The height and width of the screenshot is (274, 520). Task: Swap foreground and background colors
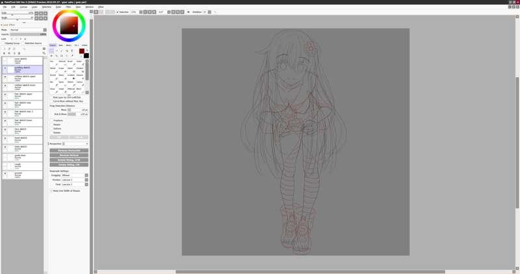pyautogui.click(x=87, y=51)
